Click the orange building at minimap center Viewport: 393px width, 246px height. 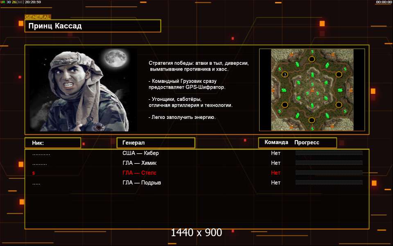pyautogui.click(x=312, y=90)
